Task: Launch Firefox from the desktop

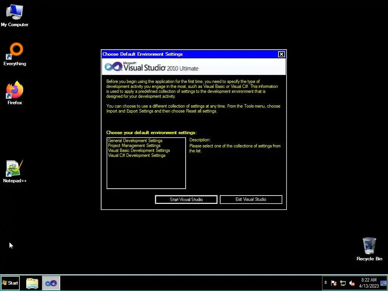Action: click(x=15, y=93)
